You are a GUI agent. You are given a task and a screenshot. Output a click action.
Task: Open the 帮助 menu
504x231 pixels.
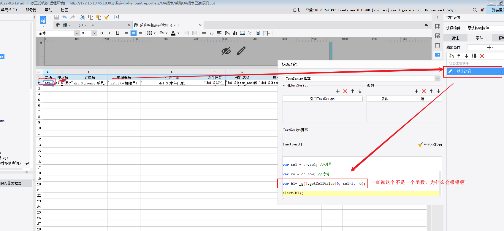(48, 10)
